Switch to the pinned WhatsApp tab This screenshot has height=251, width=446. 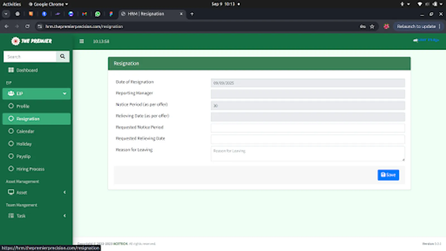(98, 14)
